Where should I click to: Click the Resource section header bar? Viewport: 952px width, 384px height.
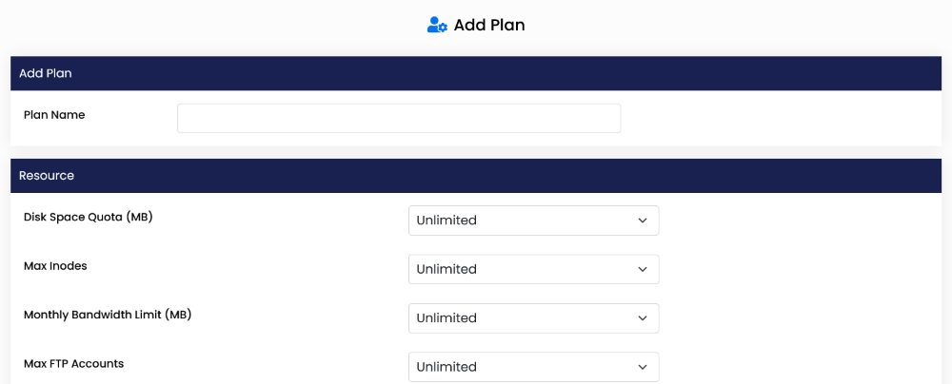[x=476, y=176]
